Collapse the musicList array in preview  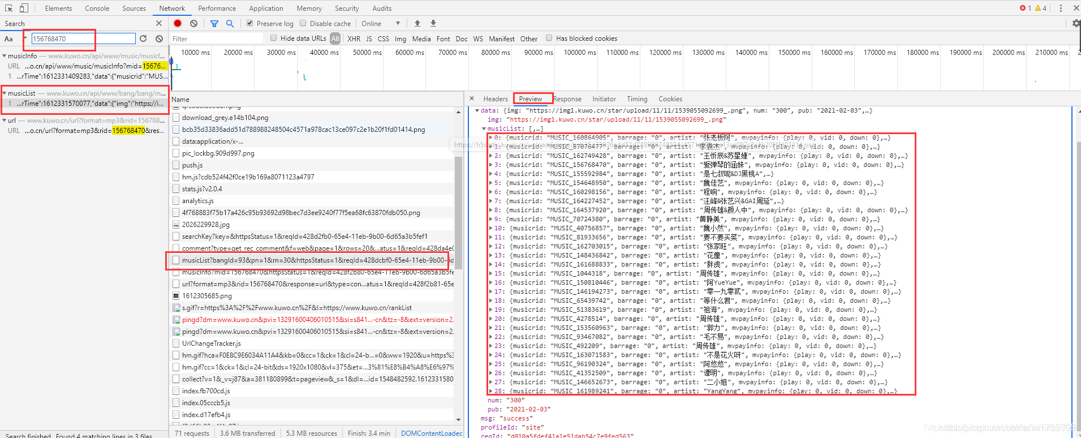[484, 128]
